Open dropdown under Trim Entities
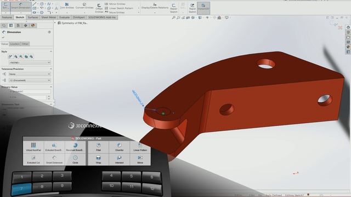 [x=67, y=13]
